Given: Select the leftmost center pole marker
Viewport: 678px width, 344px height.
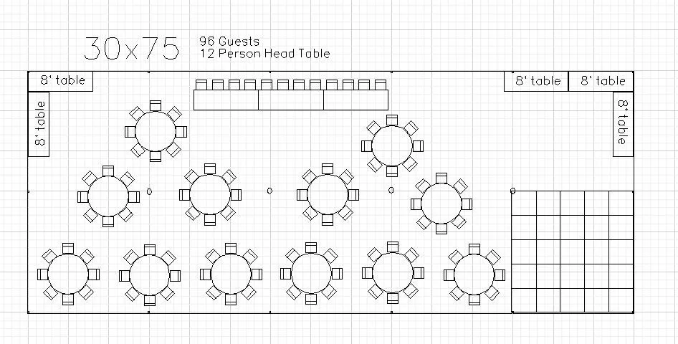Looking at the screenshot, I should tap(149, 191).
